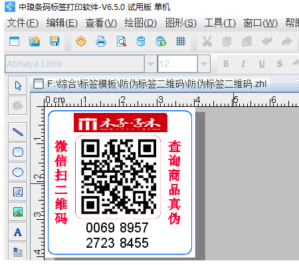The height and width of the screenshot is (265, 299).
Task: Click the Cut scissors icon
Action: pyautogui.click(x=207, y=41)
